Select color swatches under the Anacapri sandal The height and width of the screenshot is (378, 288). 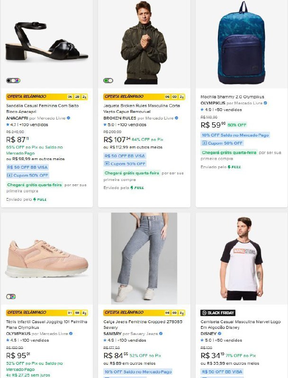(x=13, y=80)
